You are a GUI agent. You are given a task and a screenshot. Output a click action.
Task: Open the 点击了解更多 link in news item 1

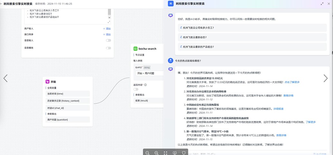(x=292, y=82)
